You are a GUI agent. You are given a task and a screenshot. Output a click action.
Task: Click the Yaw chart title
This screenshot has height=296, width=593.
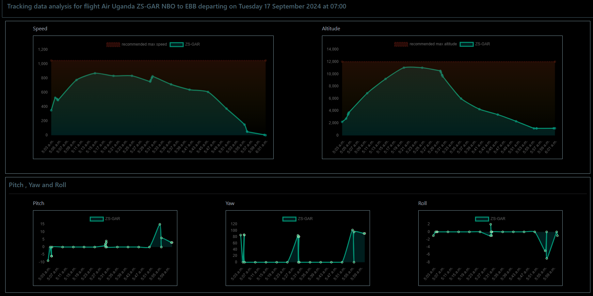(x=230, y=203)
